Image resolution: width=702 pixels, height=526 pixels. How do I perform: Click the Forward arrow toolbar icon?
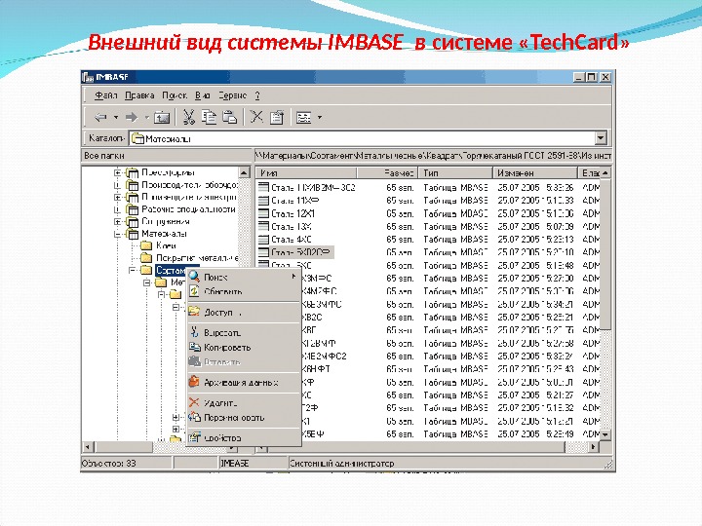132,117
